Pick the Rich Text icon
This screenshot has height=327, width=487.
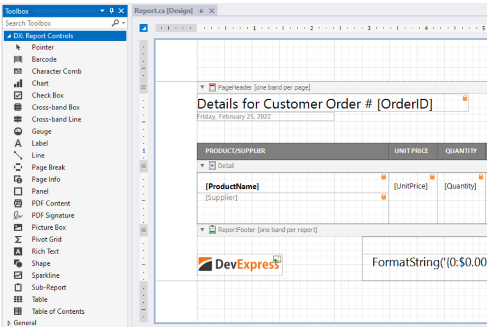[x=18, y=252]
